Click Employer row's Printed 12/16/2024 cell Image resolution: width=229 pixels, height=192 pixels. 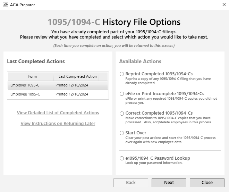pos(72,85)
